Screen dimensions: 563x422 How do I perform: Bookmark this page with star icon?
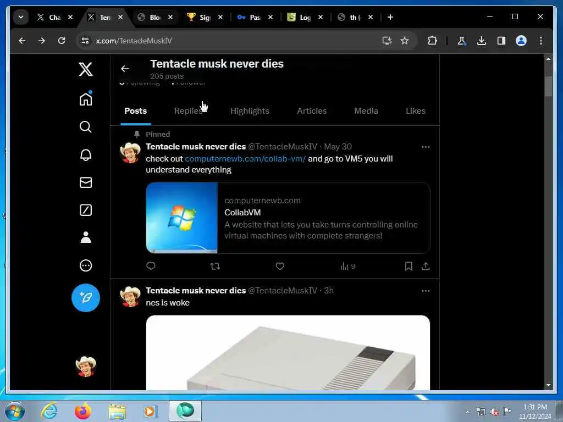point(405,41)
